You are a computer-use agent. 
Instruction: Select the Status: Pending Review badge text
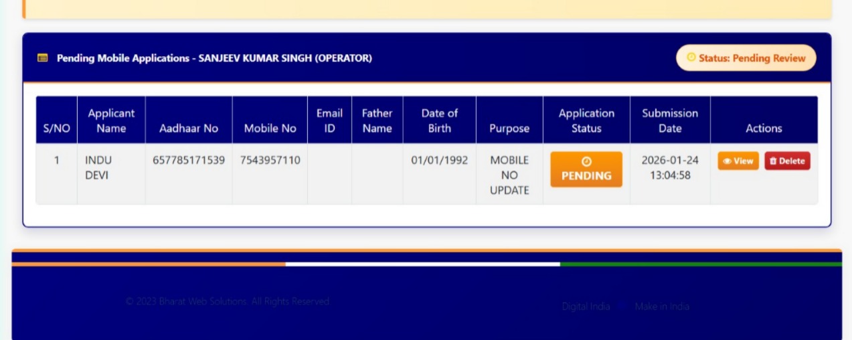[752, 58]
